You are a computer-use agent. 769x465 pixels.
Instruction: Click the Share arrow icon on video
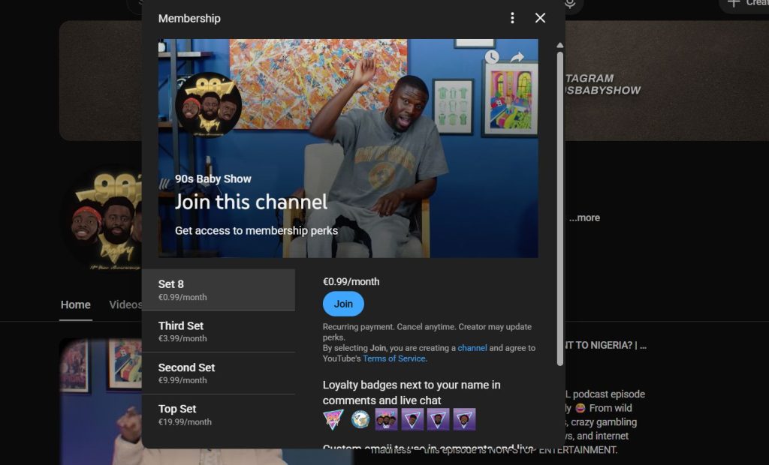(517, 57)
